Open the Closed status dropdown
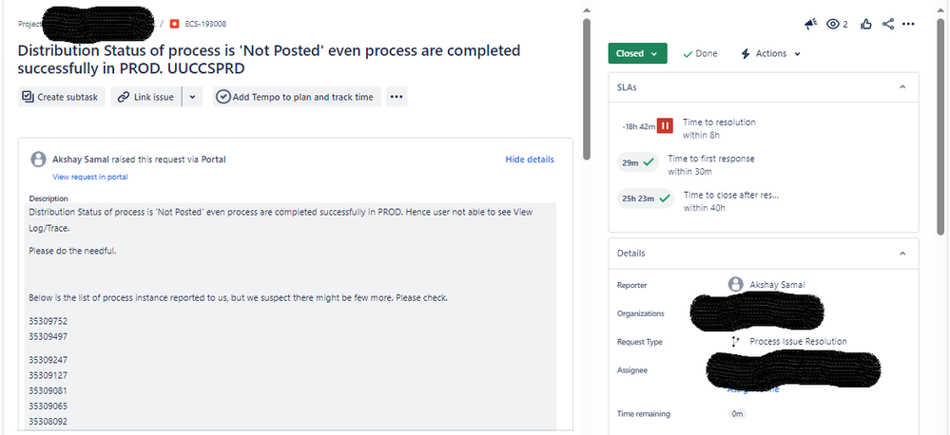Image resolution: width=950 pixels, height=435 pixels. [x=637, y=53]
